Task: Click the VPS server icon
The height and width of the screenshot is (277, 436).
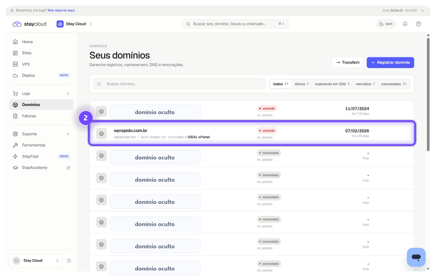Action: [x=15, y=64]
